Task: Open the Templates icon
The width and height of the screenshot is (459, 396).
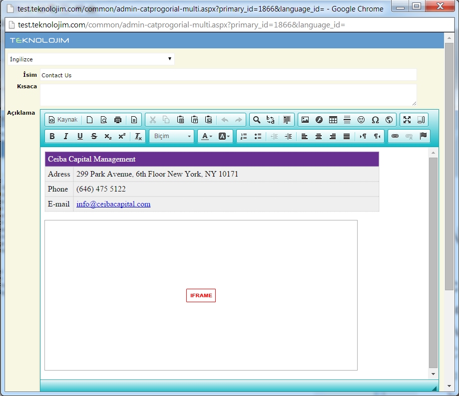Action: pyautogui.click(x=134, y=120)
